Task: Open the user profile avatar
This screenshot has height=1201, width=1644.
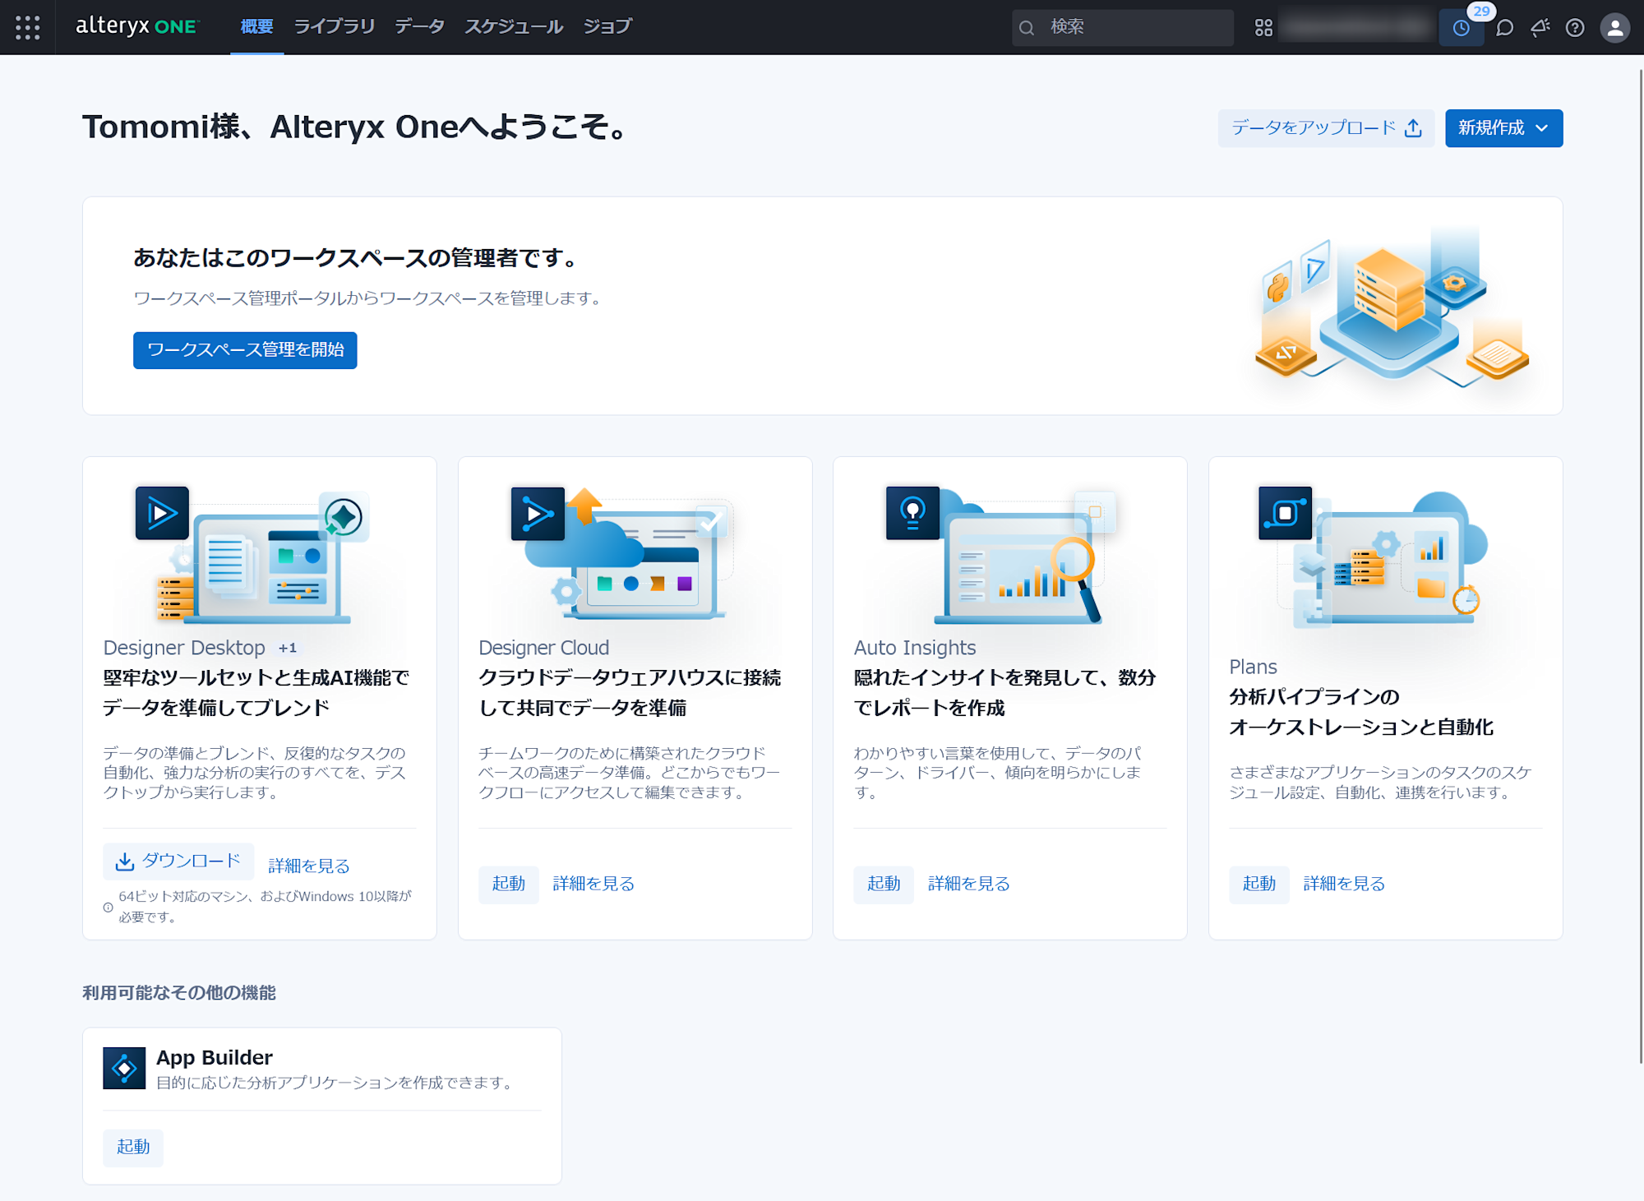Action: (1614, 28)
